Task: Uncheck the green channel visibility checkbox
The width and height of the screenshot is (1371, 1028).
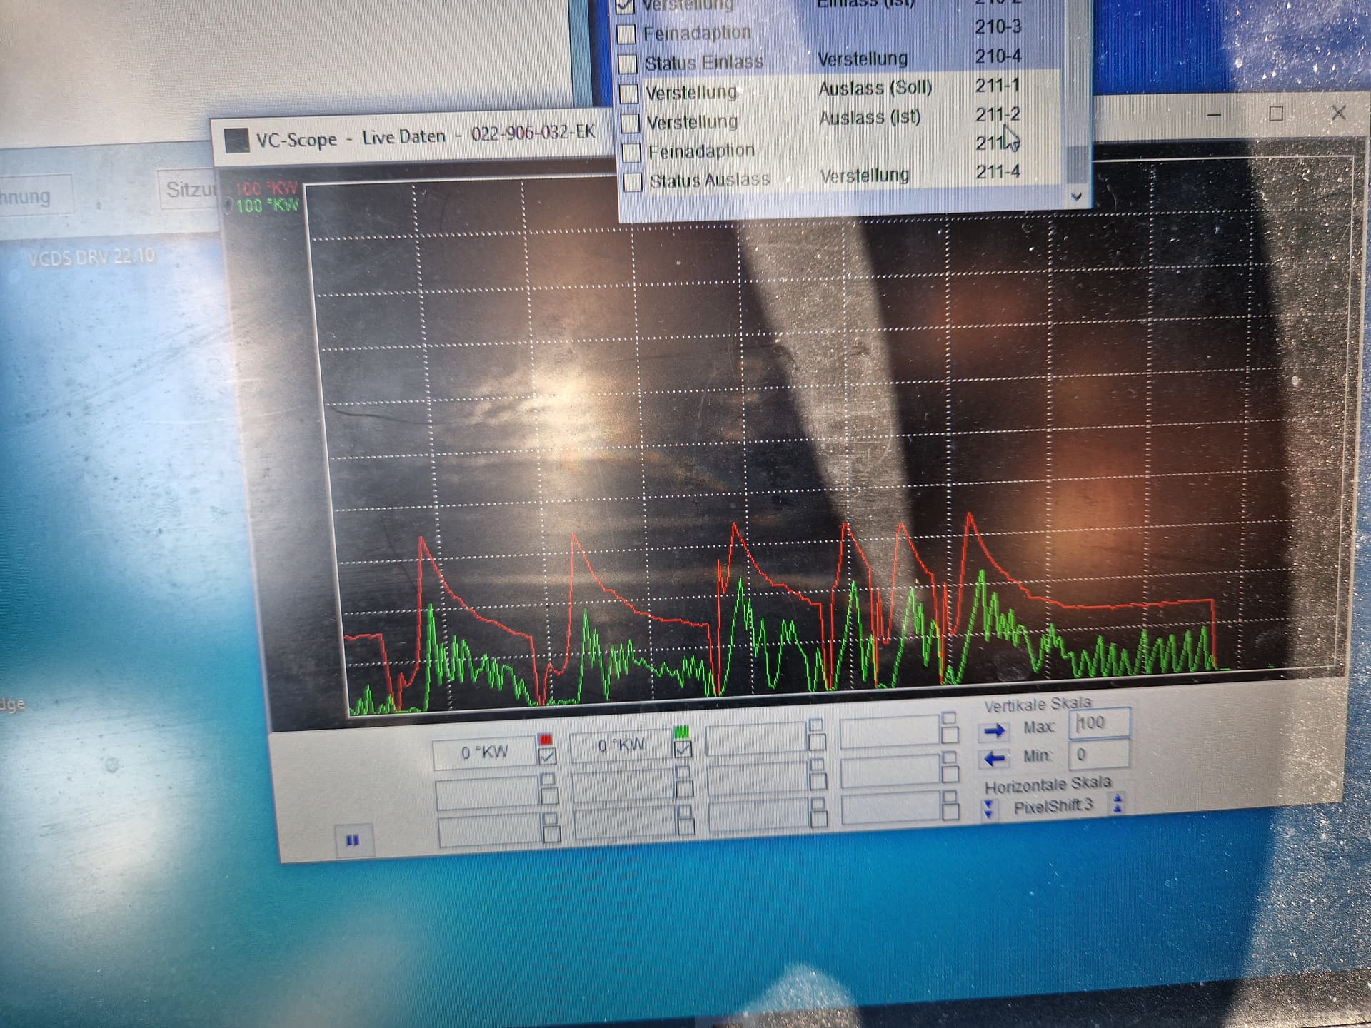Action: coord(683,749)
